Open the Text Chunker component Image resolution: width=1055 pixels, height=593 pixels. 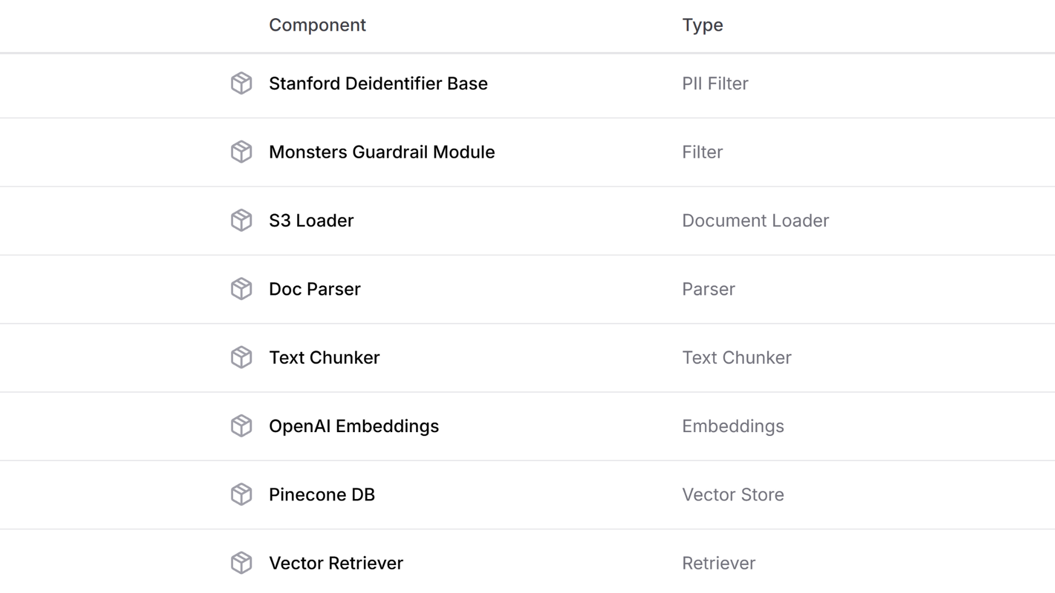324,357
